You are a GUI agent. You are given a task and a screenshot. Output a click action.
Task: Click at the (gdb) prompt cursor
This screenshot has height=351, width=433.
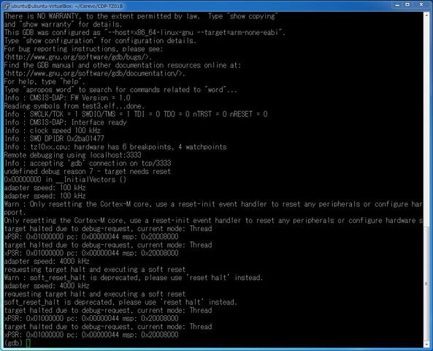click(x=28, y=343)
